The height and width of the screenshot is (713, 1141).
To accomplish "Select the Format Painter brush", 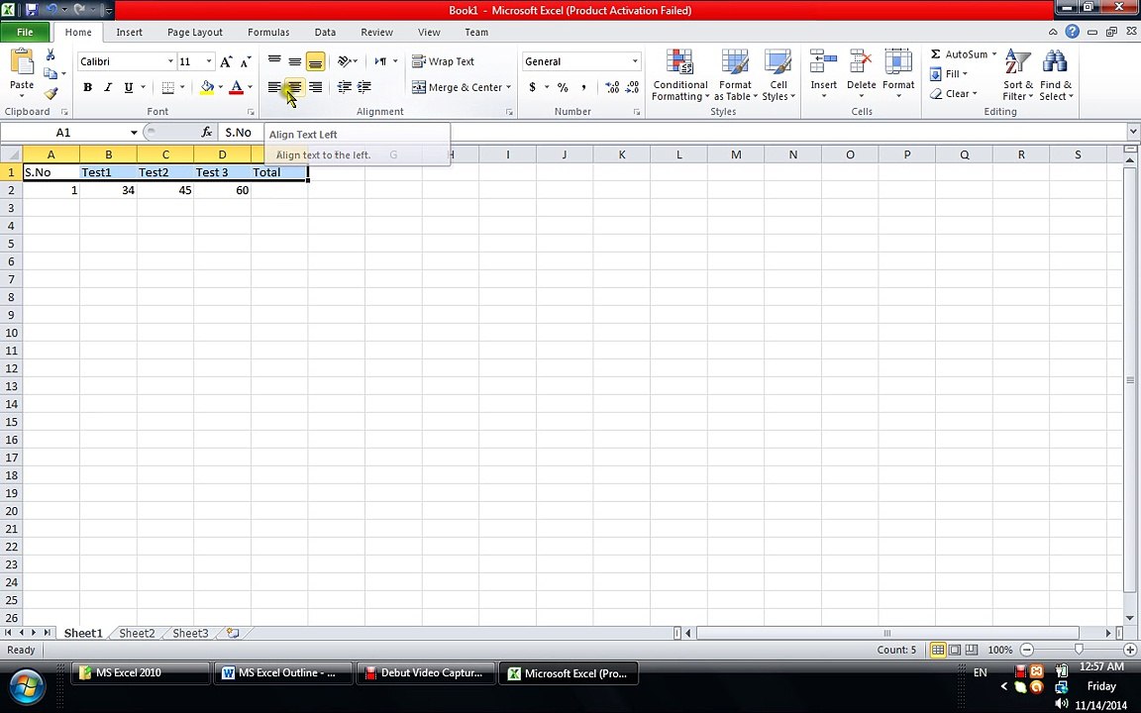I will coord(51,93).
